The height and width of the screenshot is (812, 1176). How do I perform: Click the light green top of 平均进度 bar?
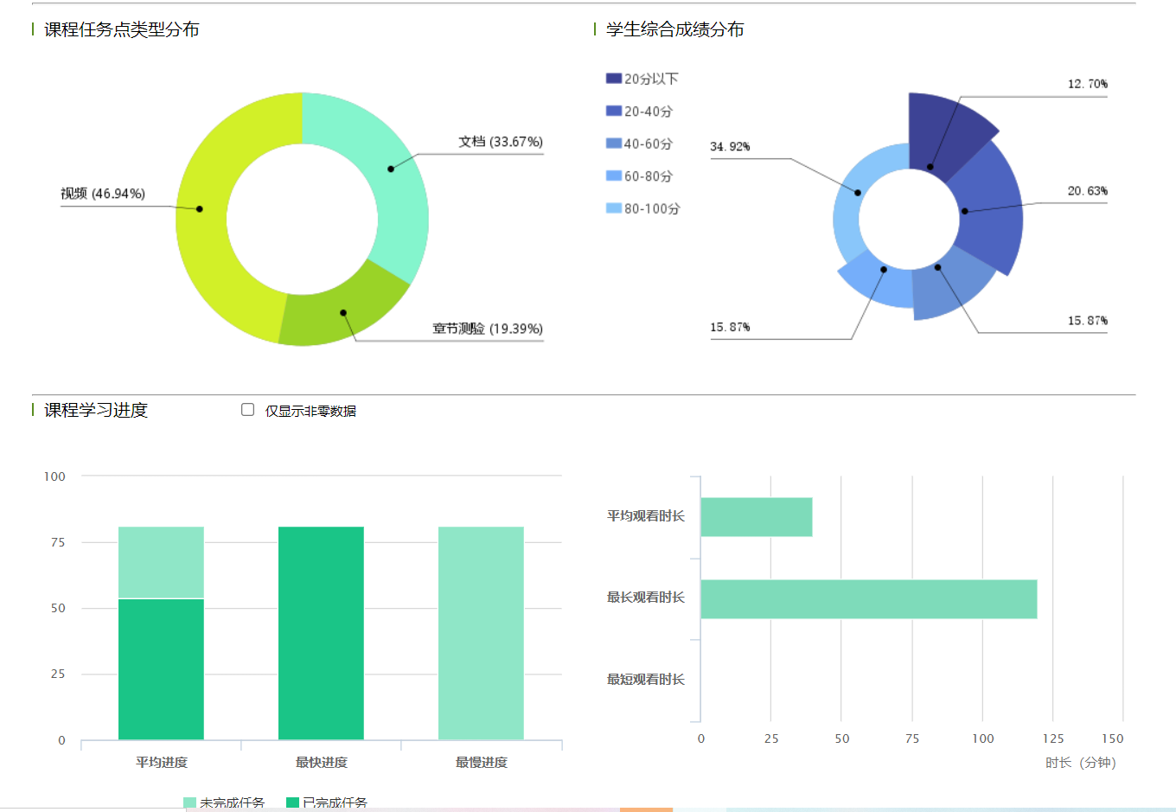(x=161, y=562)
